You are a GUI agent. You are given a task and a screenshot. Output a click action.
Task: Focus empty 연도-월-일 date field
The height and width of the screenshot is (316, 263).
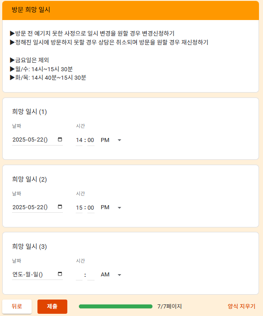coord(37,274)
